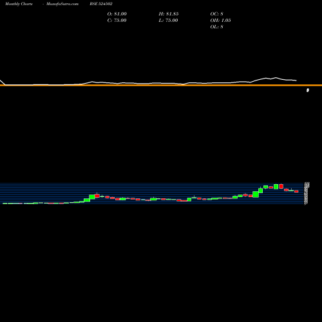Viewport: 322px width, 322px height.
Task: Select the high value H: 81.85
Action: (x=169, y=14)
